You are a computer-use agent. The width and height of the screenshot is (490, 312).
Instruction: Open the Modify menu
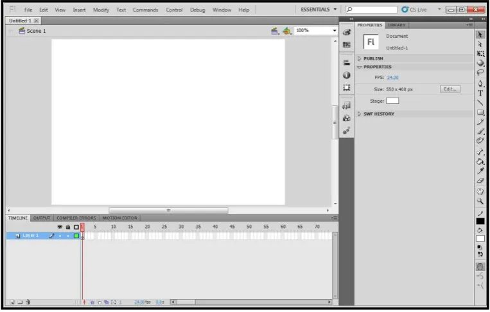[x=101, y=10]
